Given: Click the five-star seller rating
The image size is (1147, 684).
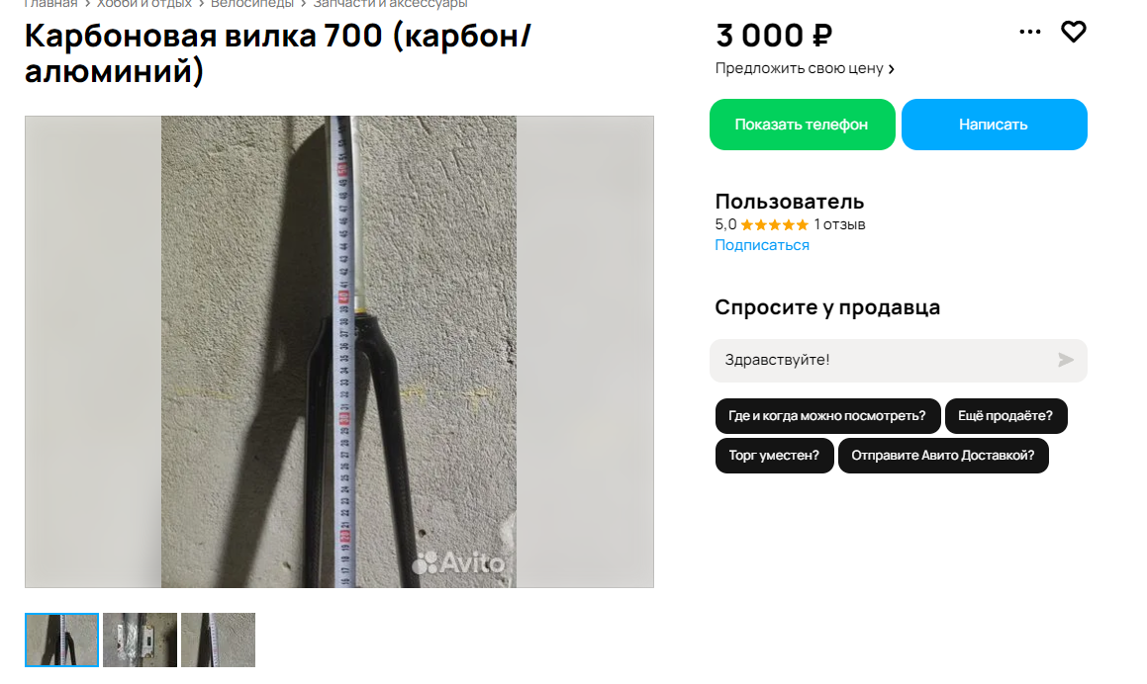Looking at the screenshot, I should point(774,225).
